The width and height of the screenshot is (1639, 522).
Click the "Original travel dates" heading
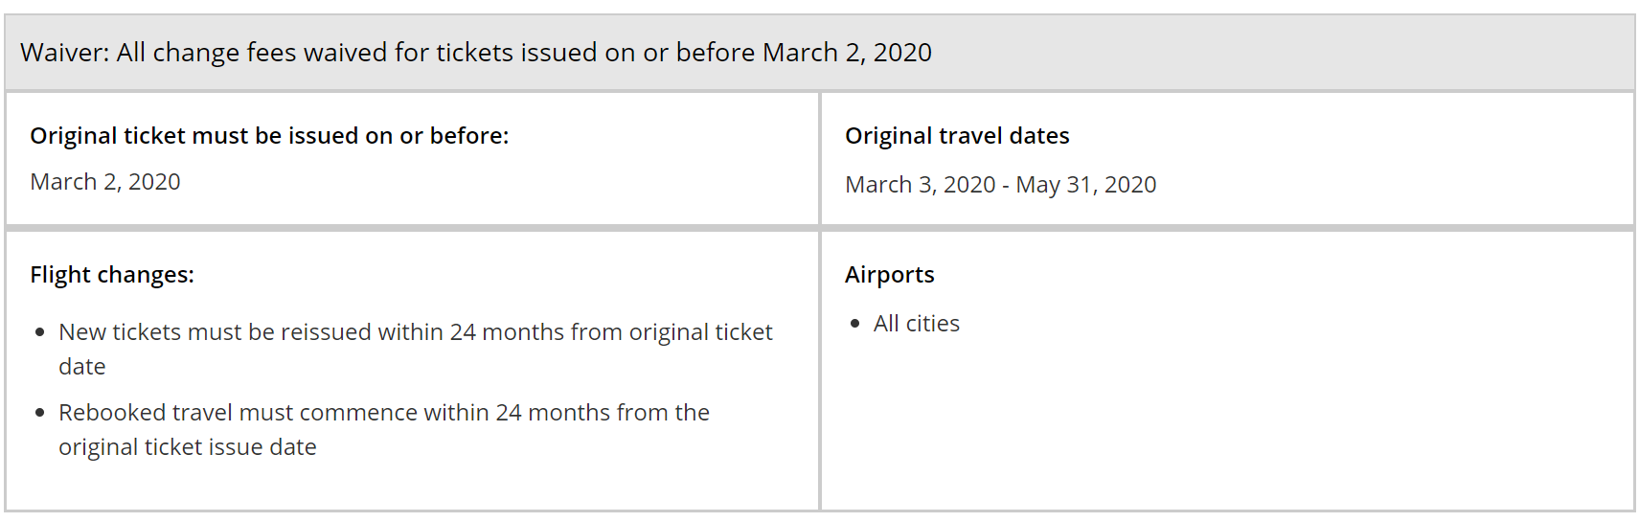[957, 136]
